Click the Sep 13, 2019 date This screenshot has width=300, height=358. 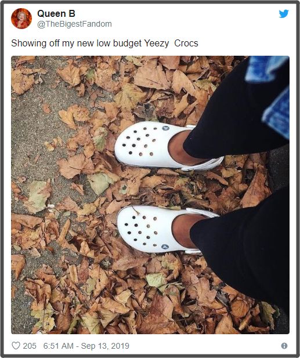coord(105,346)
